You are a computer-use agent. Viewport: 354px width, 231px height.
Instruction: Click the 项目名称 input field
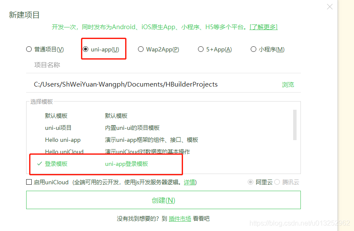pos(163,65)
